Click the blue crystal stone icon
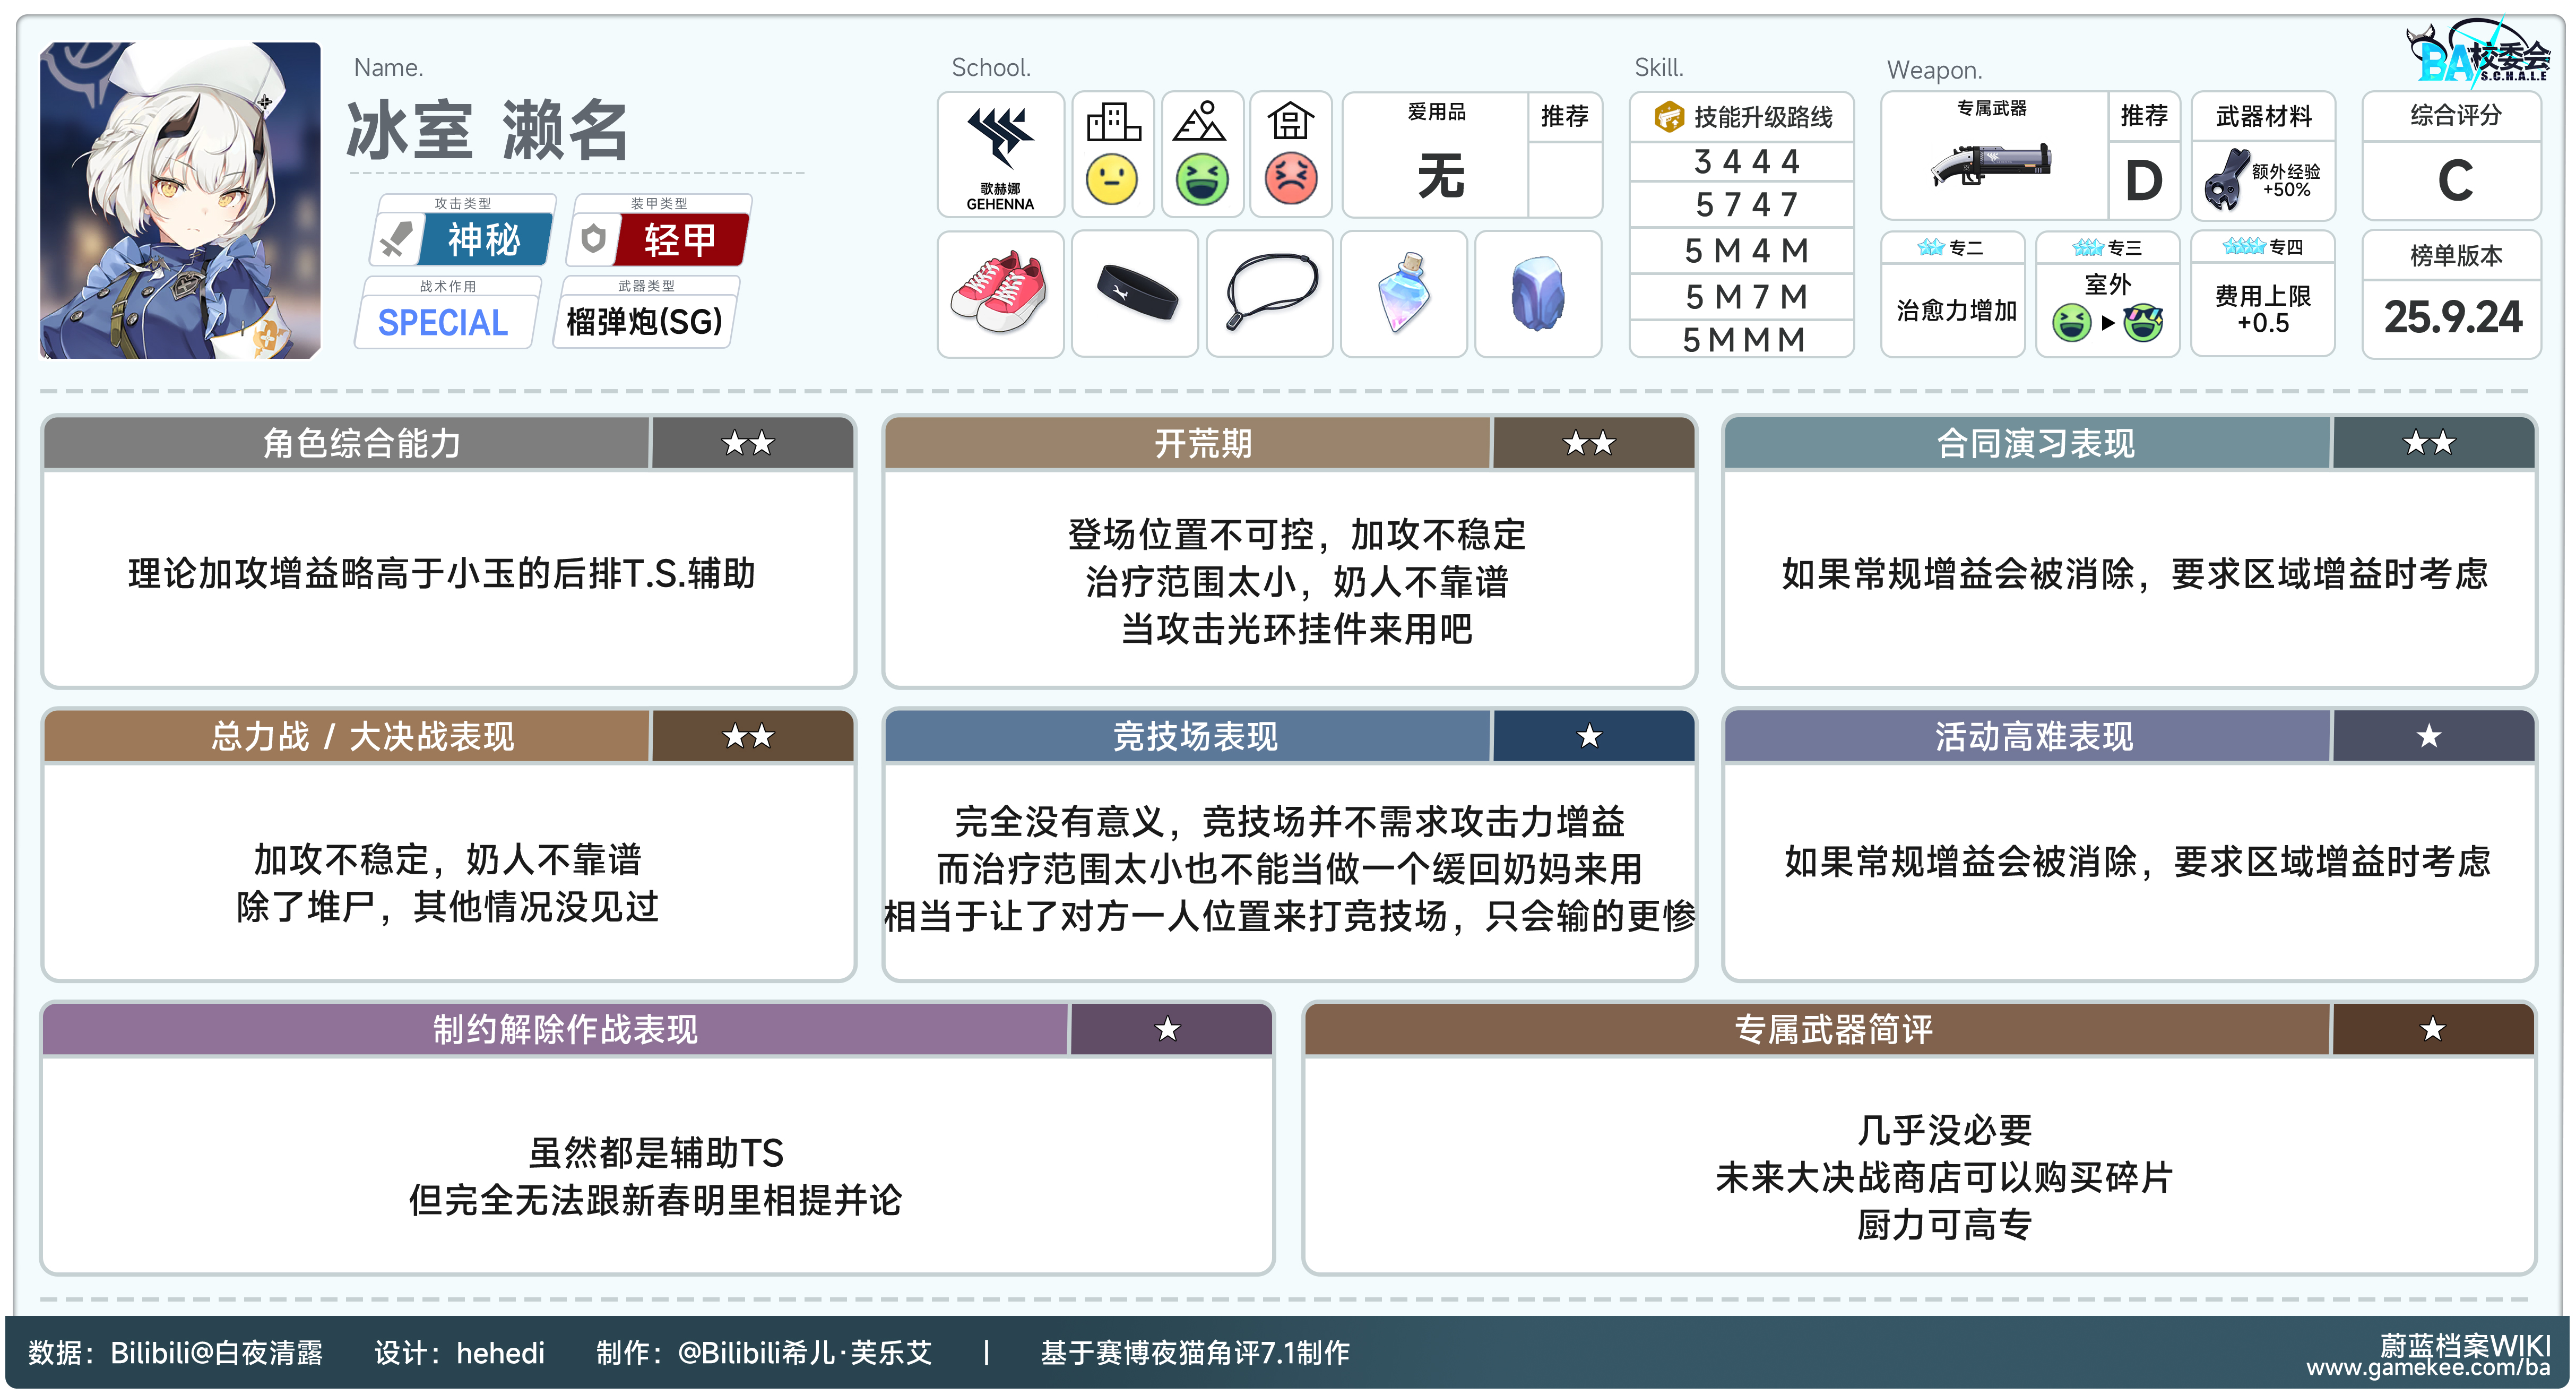Screen dimensions: 2576x1395 [x=1537, y=293]
